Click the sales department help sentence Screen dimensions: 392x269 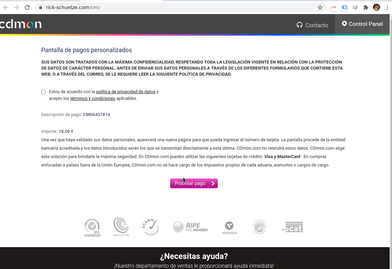tap(194, 266)
